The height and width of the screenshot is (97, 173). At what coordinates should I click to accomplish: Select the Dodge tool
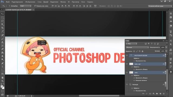click(2, 60)
